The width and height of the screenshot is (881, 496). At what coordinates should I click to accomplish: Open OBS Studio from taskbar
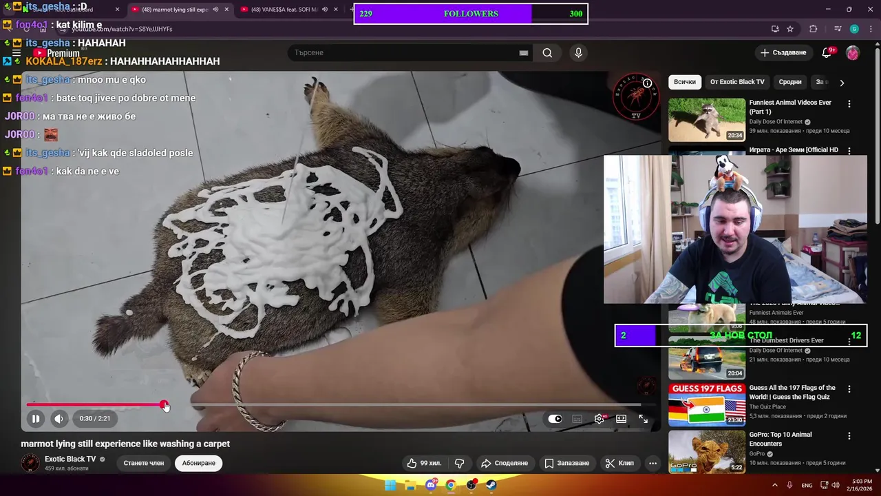(x=471, y=485)
